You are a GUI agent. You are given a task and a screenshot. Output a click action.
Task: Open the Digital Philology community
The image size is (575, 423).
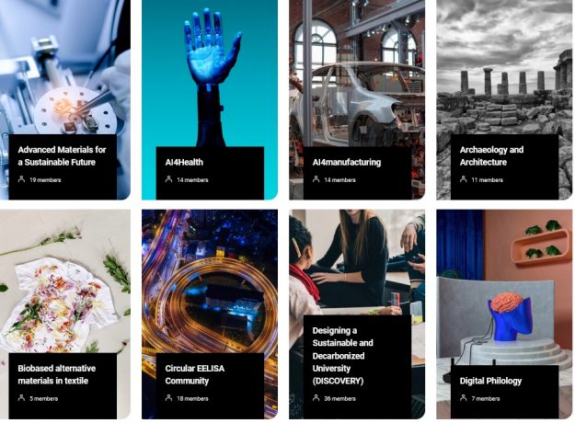490,381
